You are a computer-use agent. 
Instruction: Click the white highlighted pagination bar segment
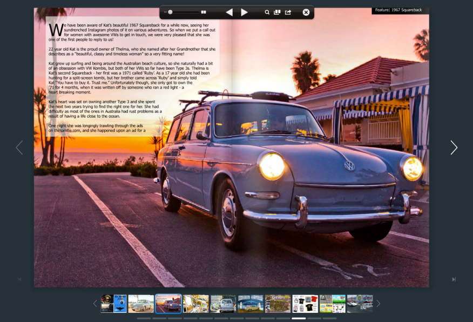click(x=299, y=318)
